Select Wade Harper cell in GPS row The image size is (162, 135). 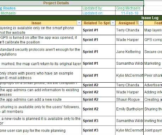[129, 40]
